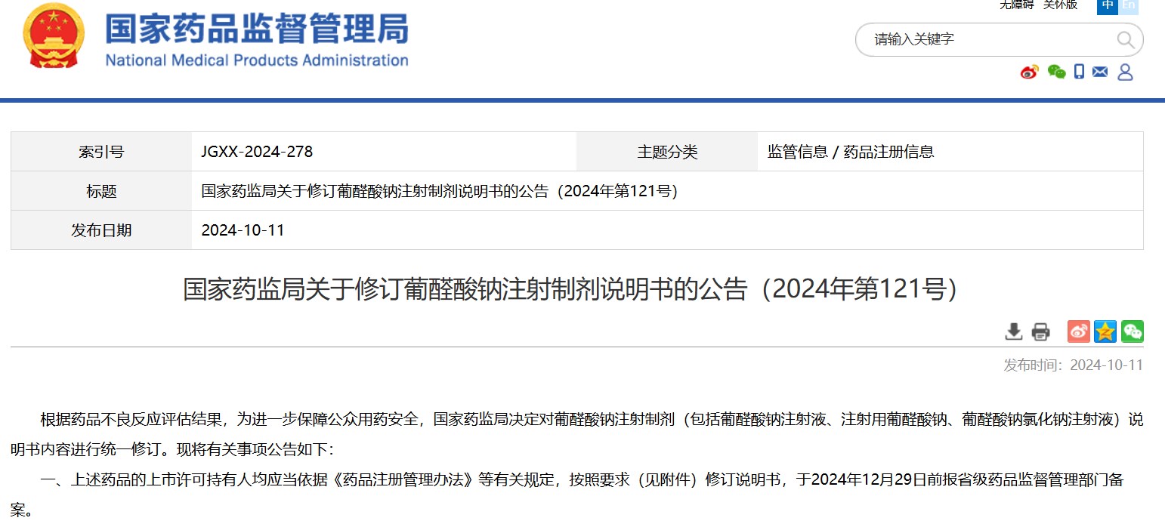
Task: Open the Weibo icon under the search box
Action: [x=1029, y=72]
